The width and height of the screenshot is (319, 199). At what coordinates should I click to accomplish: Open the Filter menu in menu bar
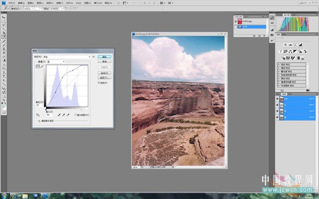59,3
